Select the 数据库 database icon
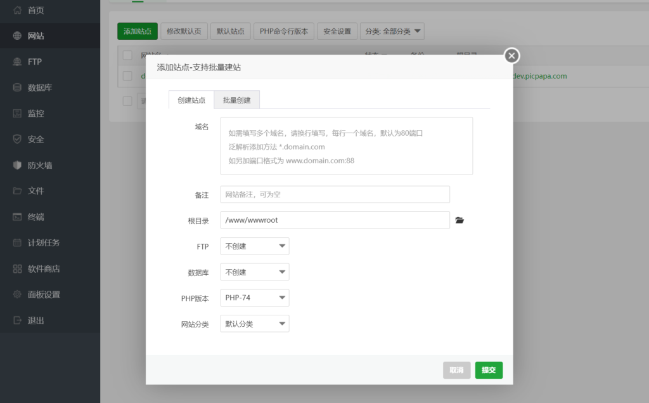Image resolution: width=649 pixels, height=403 pixels. tap(17, 88)
